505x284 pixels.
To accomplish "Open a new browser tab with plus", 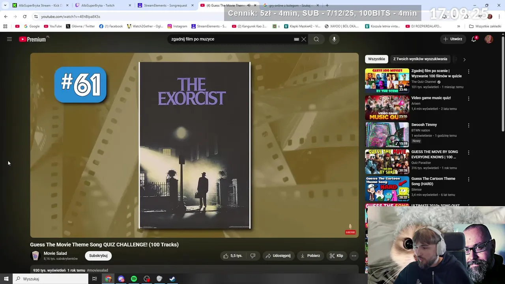I will point(327,6).
